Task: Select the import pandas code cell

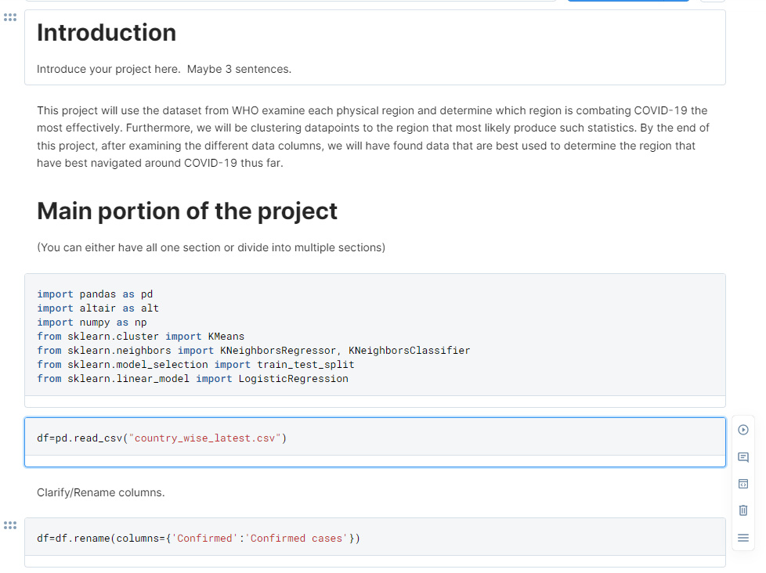Action: click(313, 336)
